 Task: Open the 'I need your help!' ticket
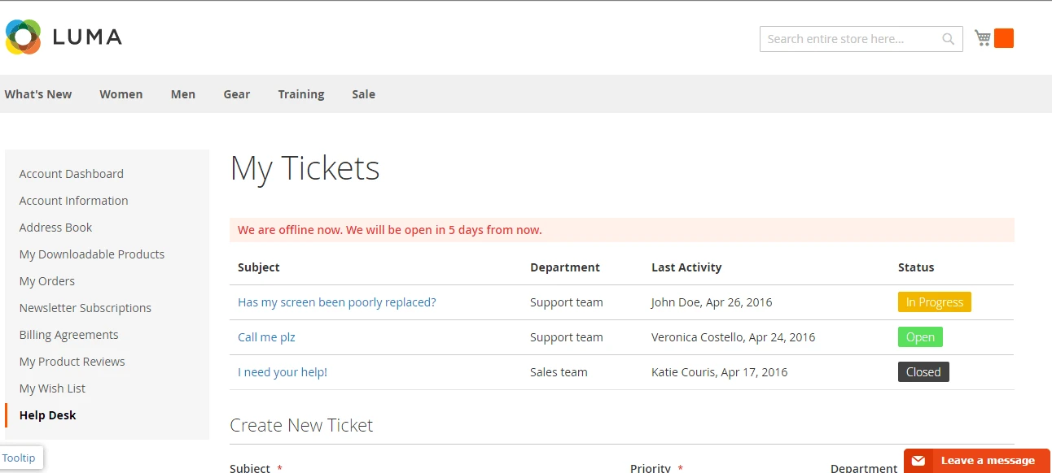point(281,371)
